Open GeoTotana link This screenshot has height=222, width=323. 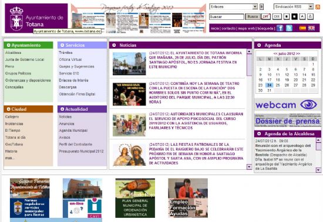click(14, 144)
